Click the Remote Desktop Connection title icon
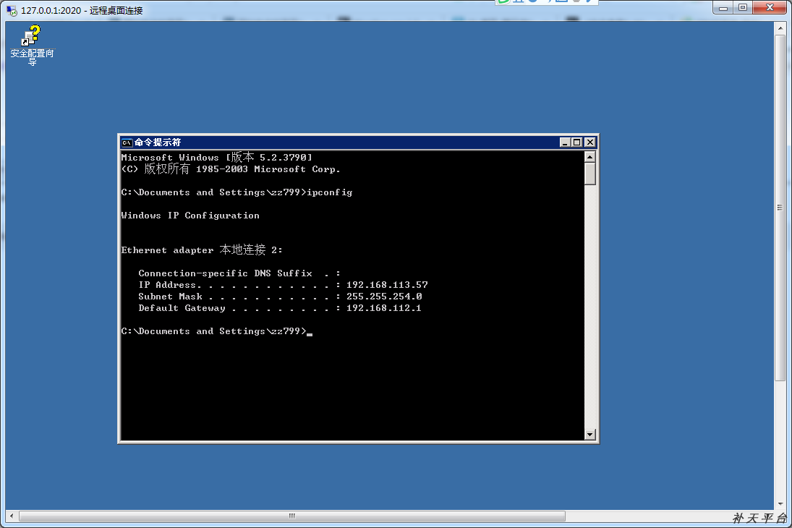This screenshot has width=792, height=528. click(x=12, y=11)
